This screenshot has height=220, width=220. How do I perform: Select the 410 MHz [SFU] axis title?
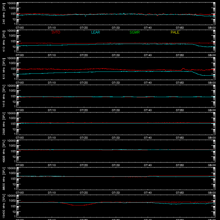coord(4,41)
